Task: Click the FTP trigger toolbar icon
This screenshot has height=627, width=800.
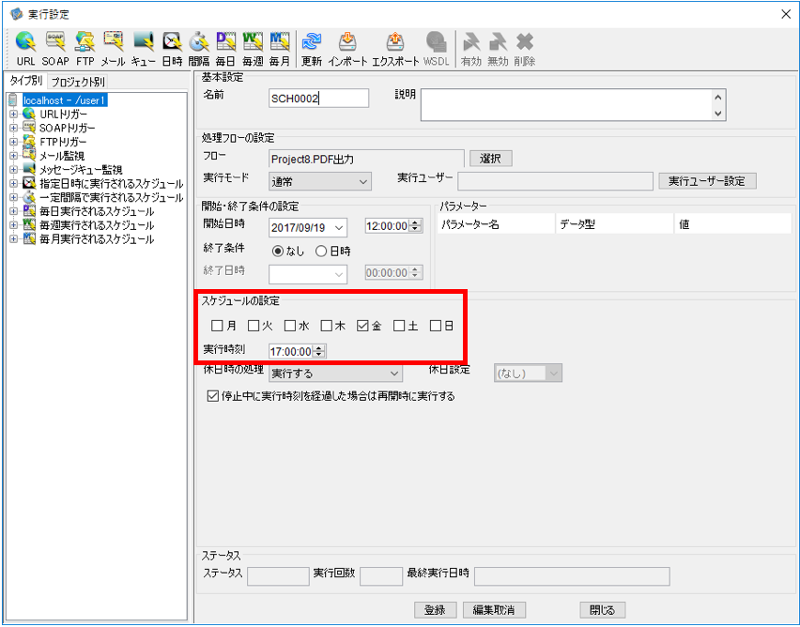Action: click(85, 49)
